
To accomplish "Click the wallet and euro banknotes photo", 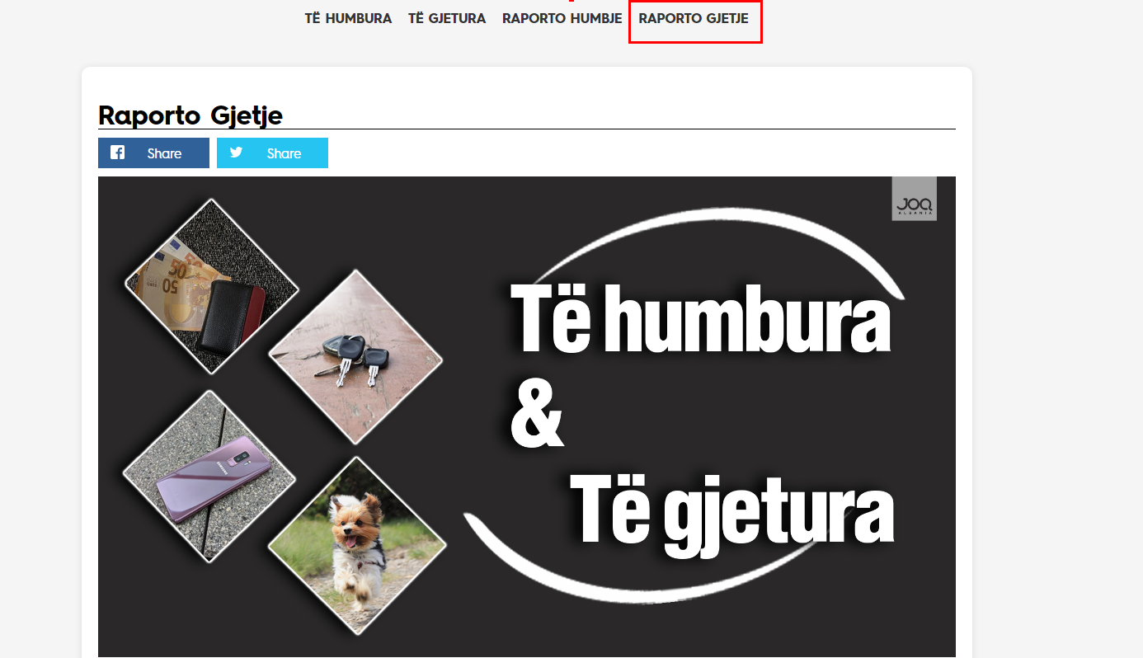I will 212,287.
